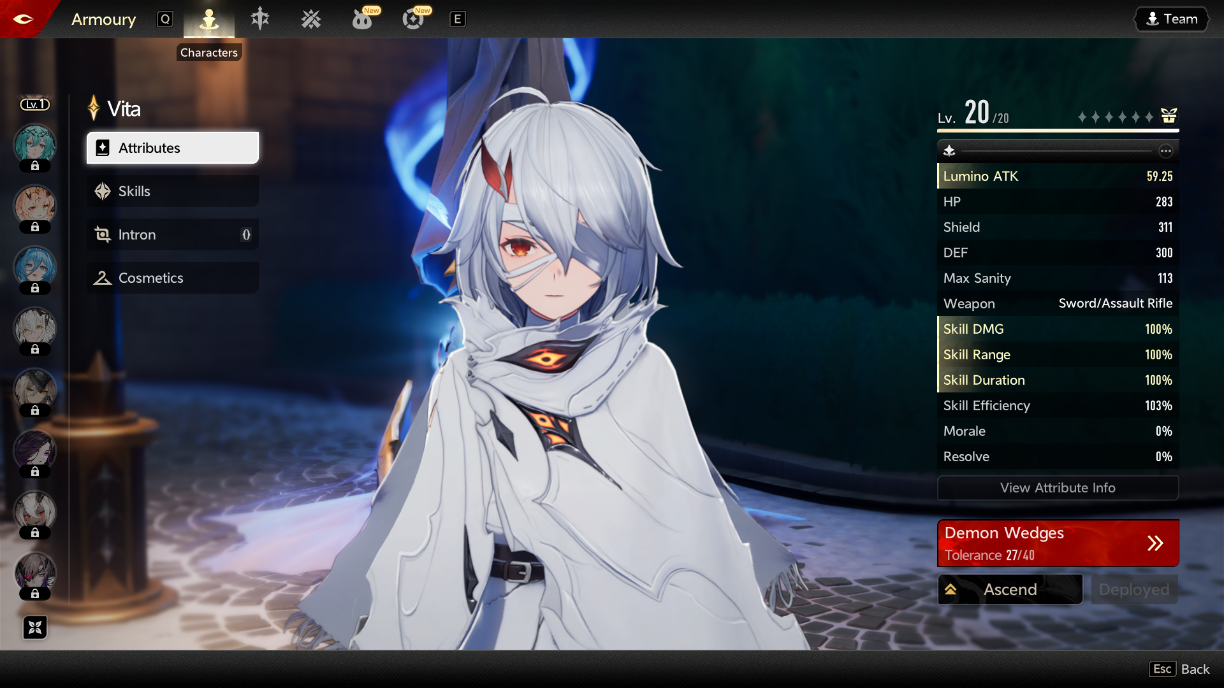Image resolution: width=1224 pixels, height=688 pixels.
Task: Open the pet companion tab marked New
Action: coord(362,20)
